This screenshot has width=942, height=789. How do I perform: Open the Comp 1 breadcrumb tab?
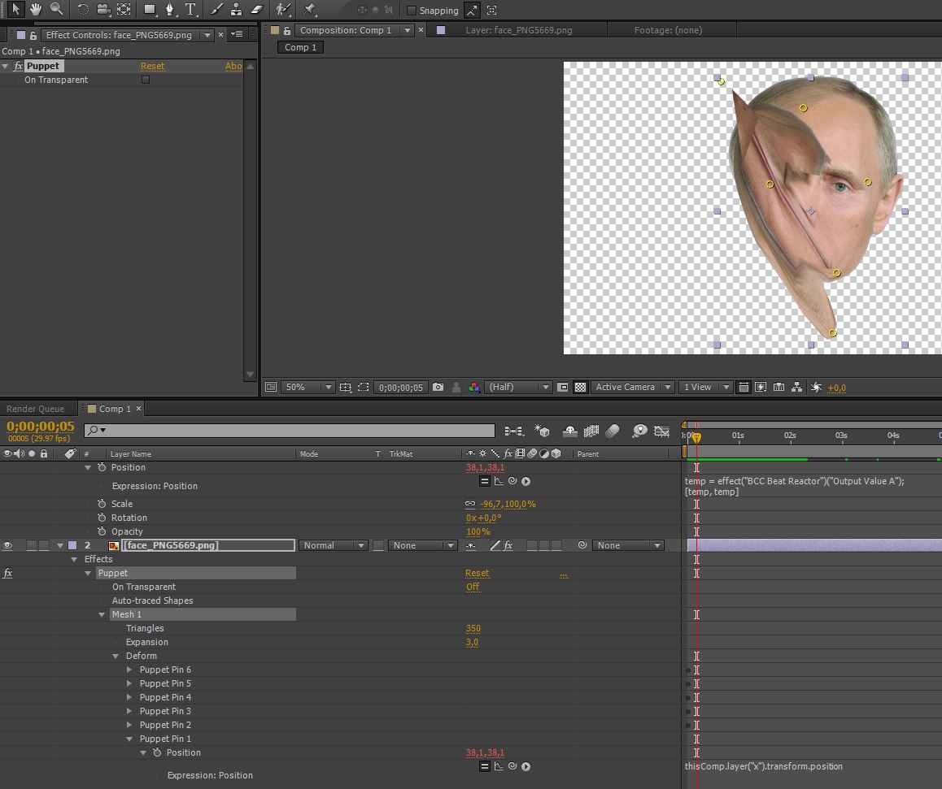tap(300, 47)
